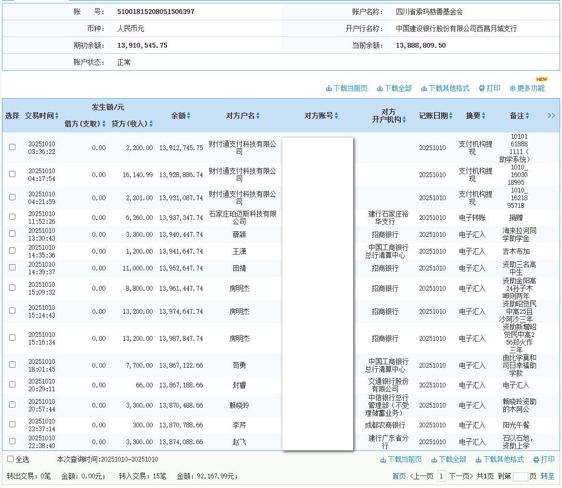The height and width of the screenshot is (488, 562).
Task: Expand hidden columns with the >> chevron
Action: pos(551,116)
